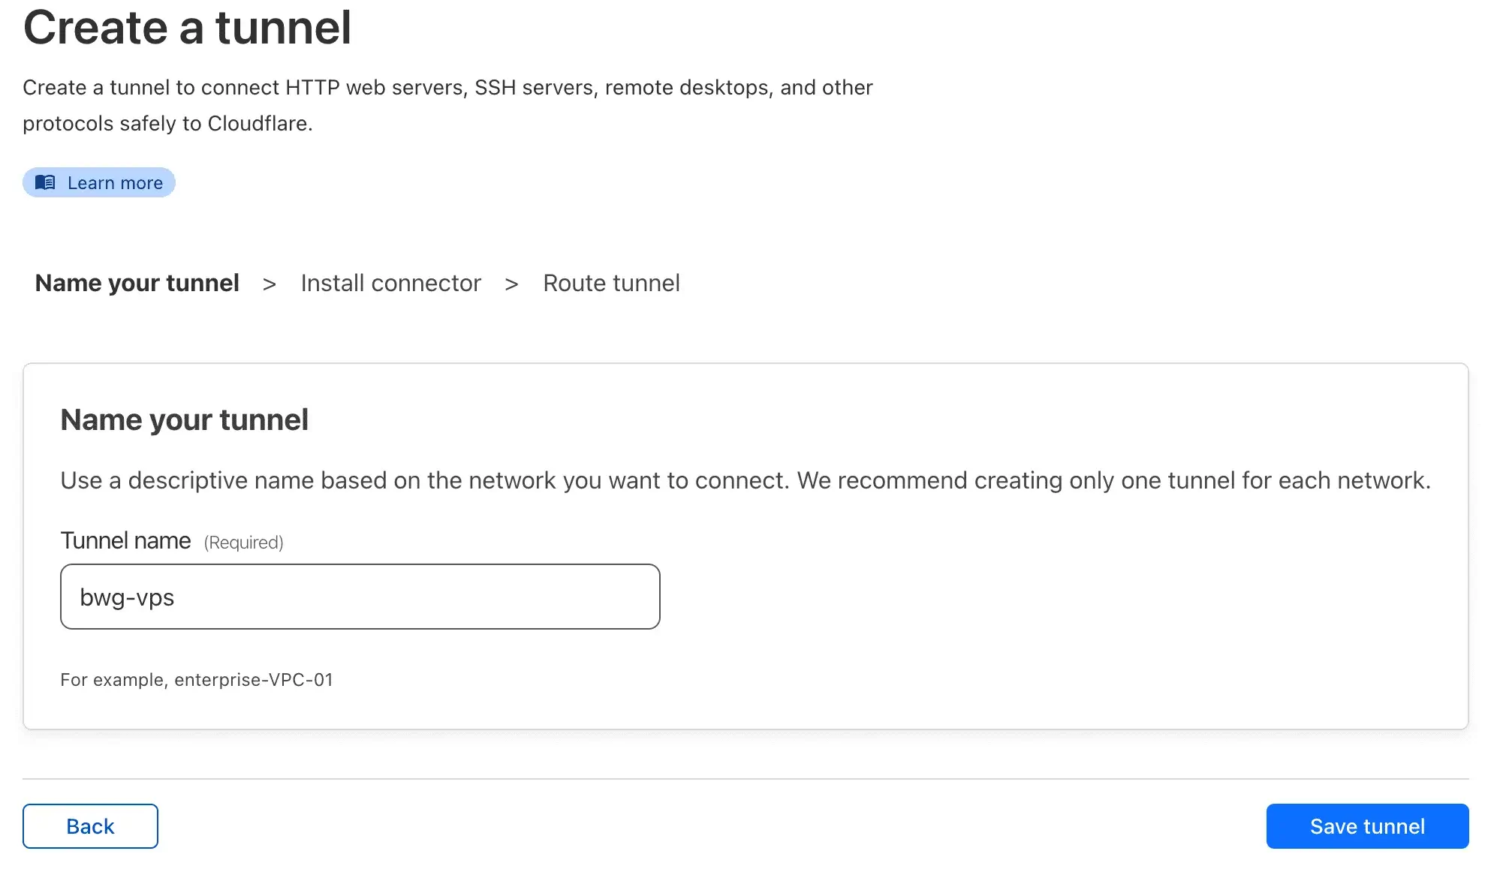Select the bold Name your tunnel step
The width and height of the screenshot is (1497, 878).
[137, 283]
